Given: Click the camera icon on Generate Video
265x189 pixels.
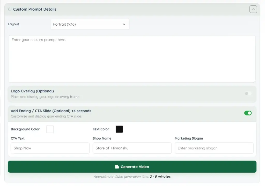Looking at the screenshot, I should [x=117, y=167].
